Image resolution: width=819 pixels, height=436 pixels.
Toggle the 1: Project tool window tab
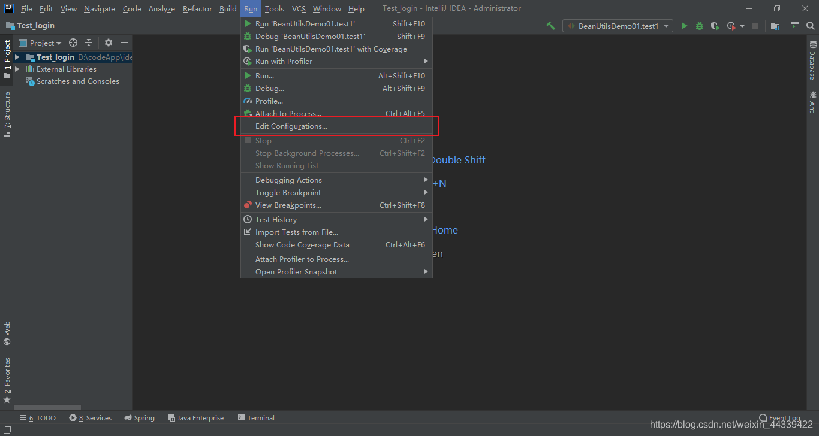click(7, 59)
